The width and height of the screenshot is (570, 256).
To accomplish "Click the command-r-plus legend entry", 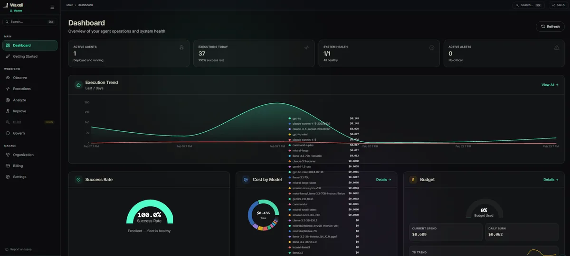I will [303, 145].
